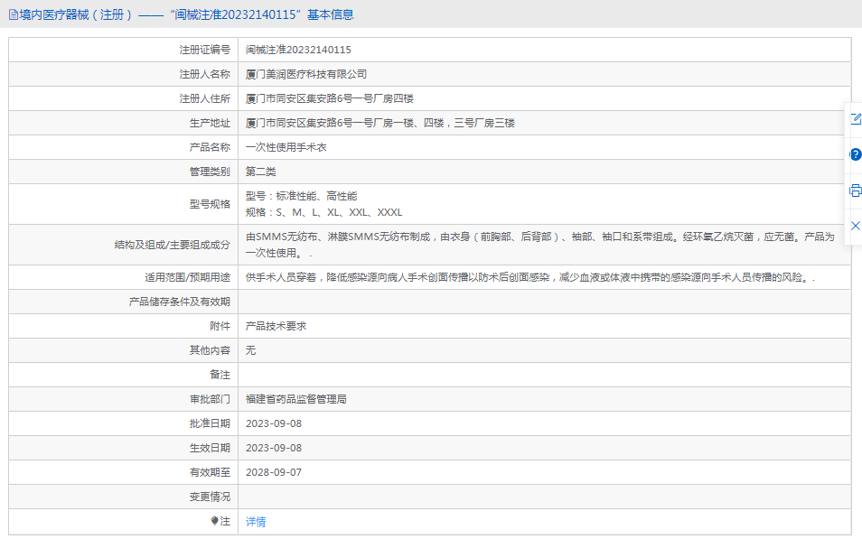Click the 产品储存条件及有效期 label
The width and height of the screenshot is (862, 539).
179,302
